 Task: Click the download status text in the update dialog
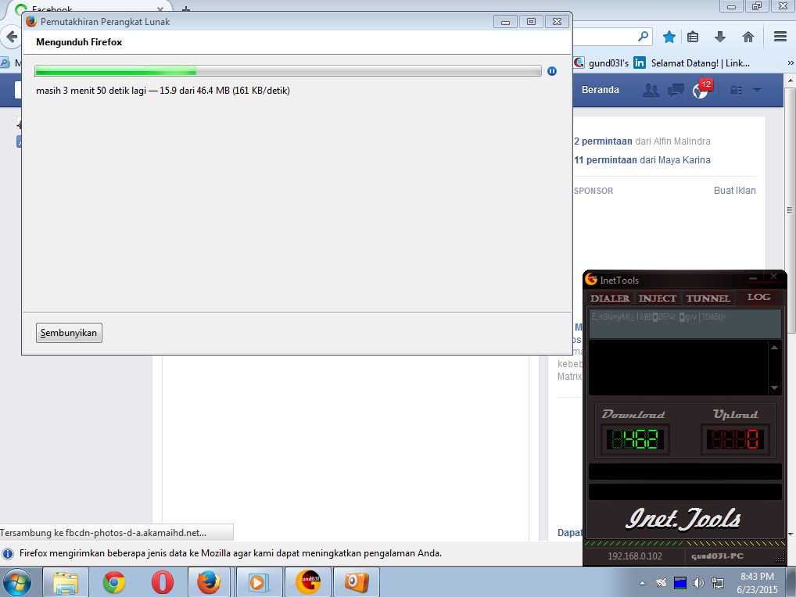point(163,91)
